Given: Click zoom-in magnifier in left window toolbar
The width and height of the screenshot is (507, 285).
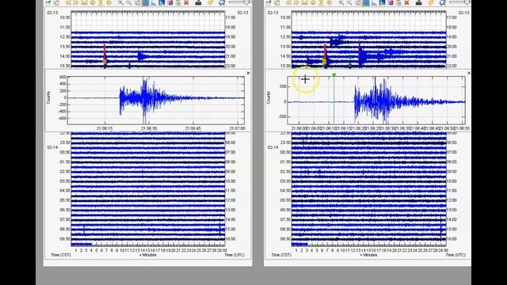Looking at the screenshot, I should tap(120, 2).
